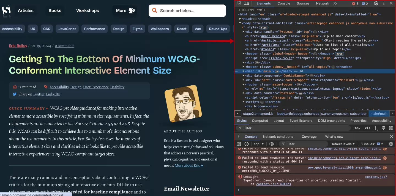This screenshot has height=196, width=396.
Task: Open console settings gear icon
Action: tap(391, 144)
